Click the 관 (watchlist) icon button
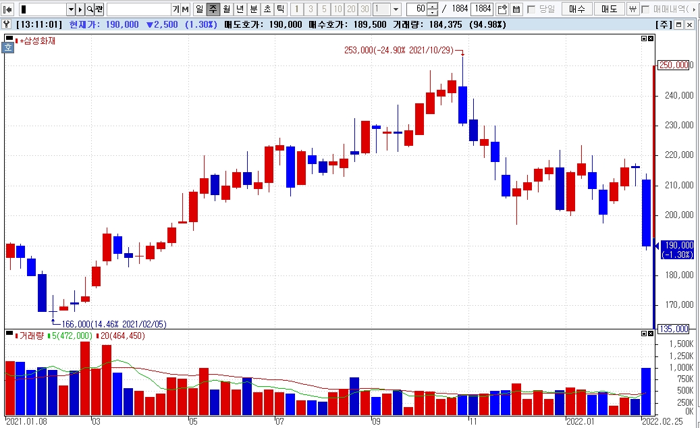The width and height of the screenshot is (700, 428). point(99,9)
